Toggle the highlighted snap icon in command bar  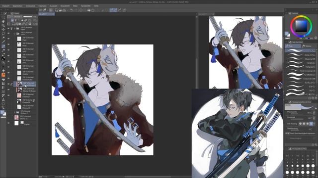(113, 10)
